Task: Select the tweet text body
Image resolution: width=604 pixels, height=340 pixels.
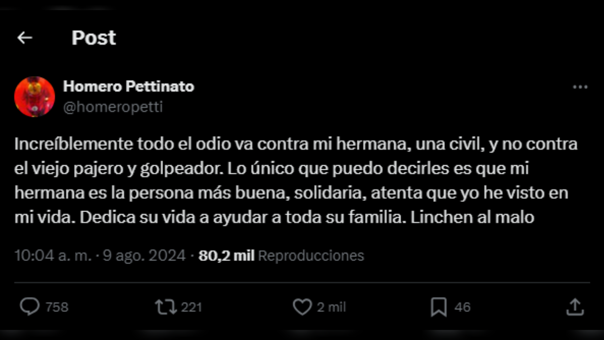Action: (x=297, y=180)
